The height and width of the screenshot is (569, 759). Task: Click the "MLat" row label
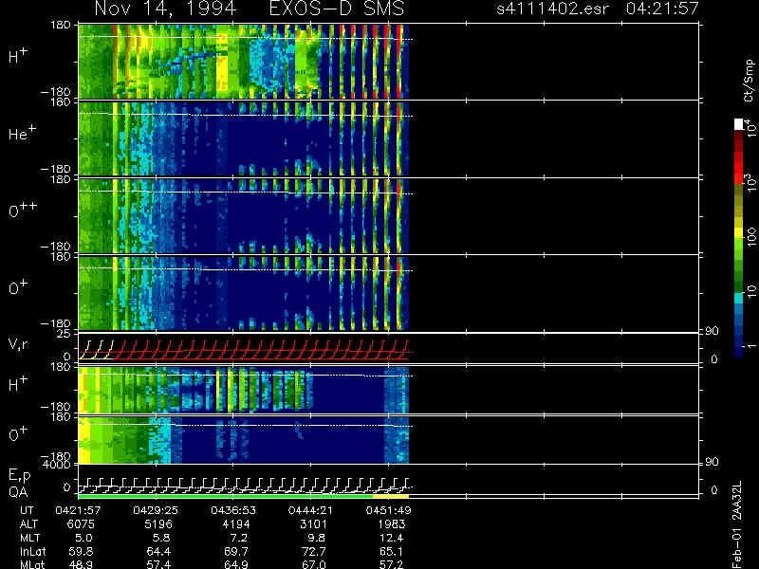click(x=32, y=564)
